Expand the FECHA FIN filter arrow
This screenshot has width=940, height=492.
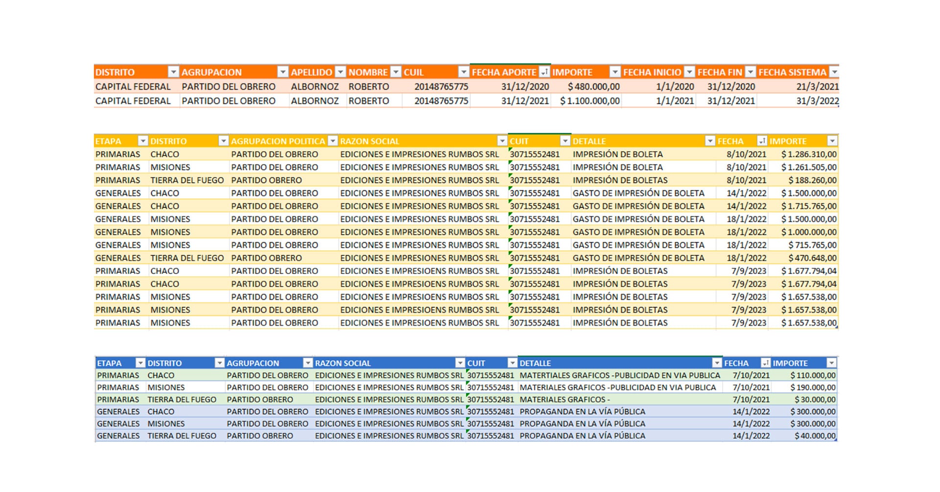(750, 72)
